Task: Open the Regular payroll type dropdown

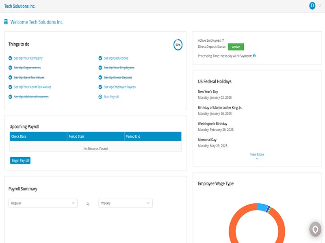Action: coord(42,203)
